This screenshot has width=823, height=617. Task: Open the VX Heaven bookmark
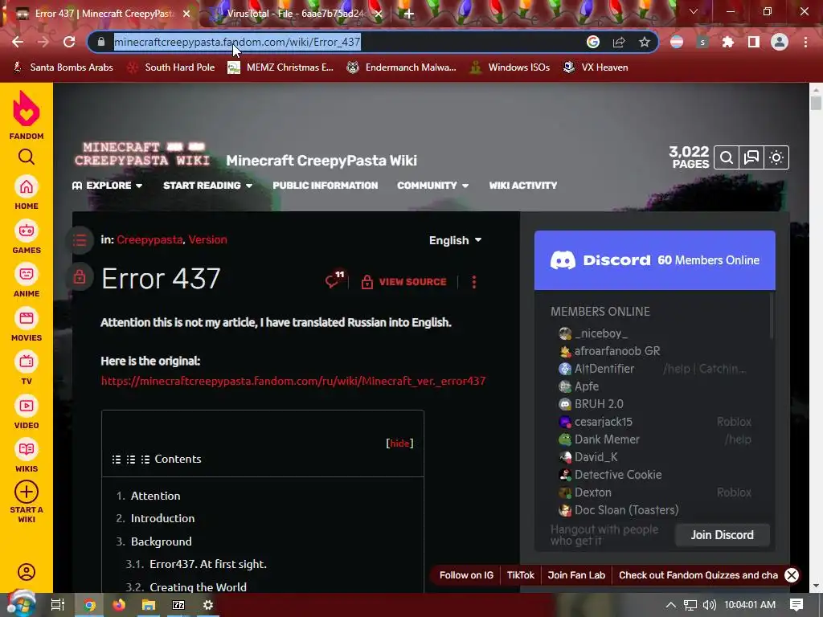[x=596, y=67]
